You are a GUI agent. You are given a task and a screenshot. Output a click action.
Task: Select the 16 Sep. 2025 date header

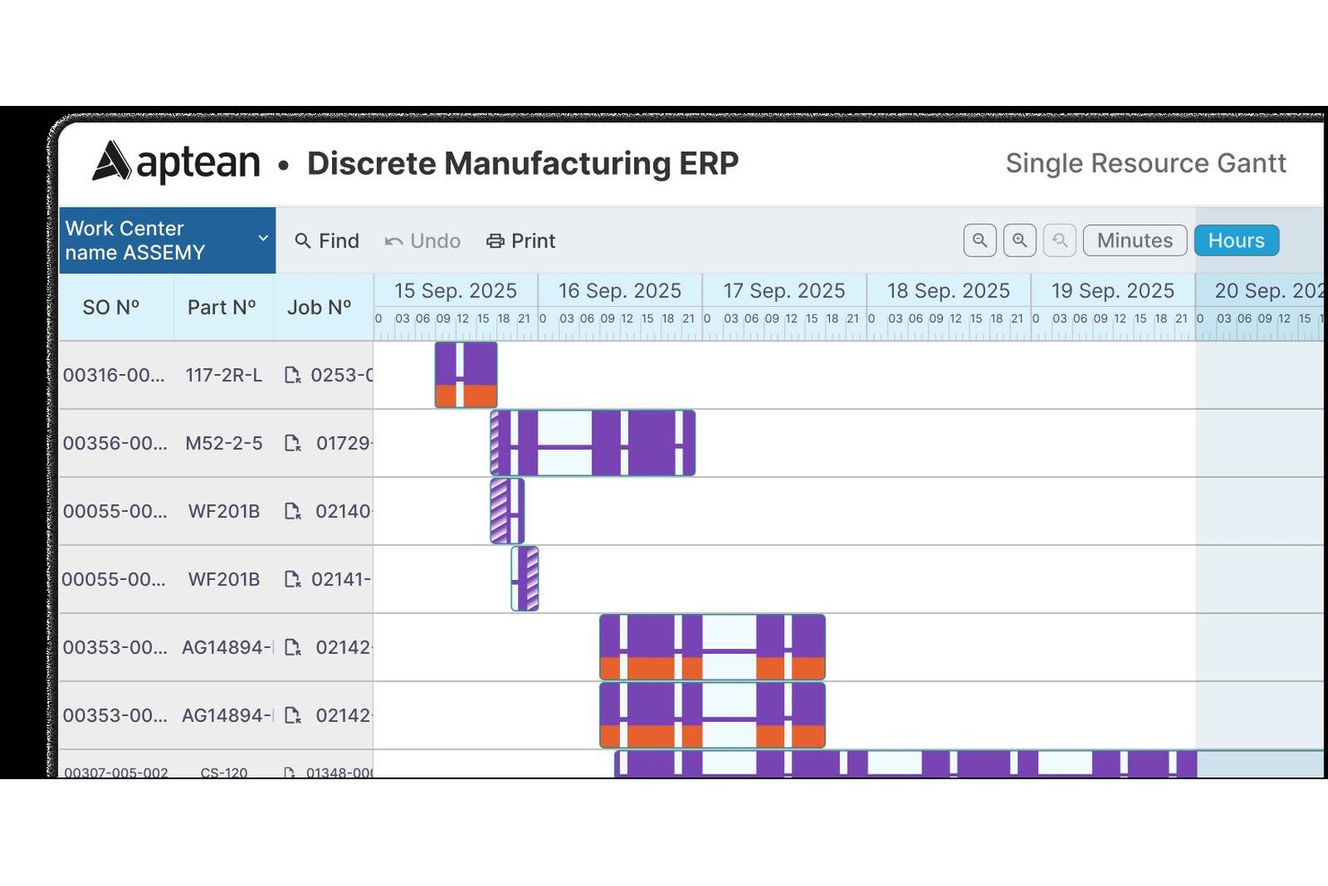tap(620, 291)
